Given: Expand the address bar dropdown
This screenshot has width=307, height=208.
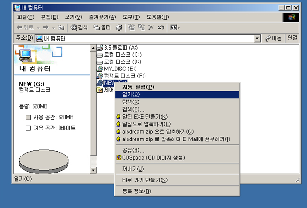Looking at the screenshot, I should 257,38.
